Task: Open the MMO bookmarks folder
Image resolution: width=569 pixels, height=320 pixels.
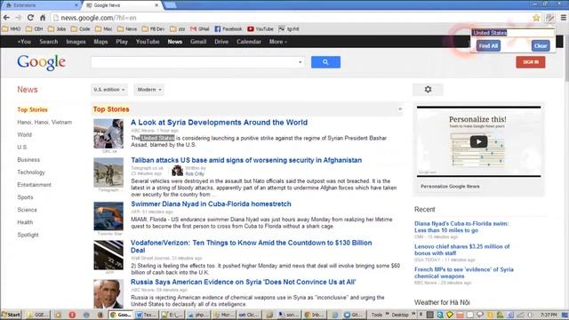Action: (12, 29)
